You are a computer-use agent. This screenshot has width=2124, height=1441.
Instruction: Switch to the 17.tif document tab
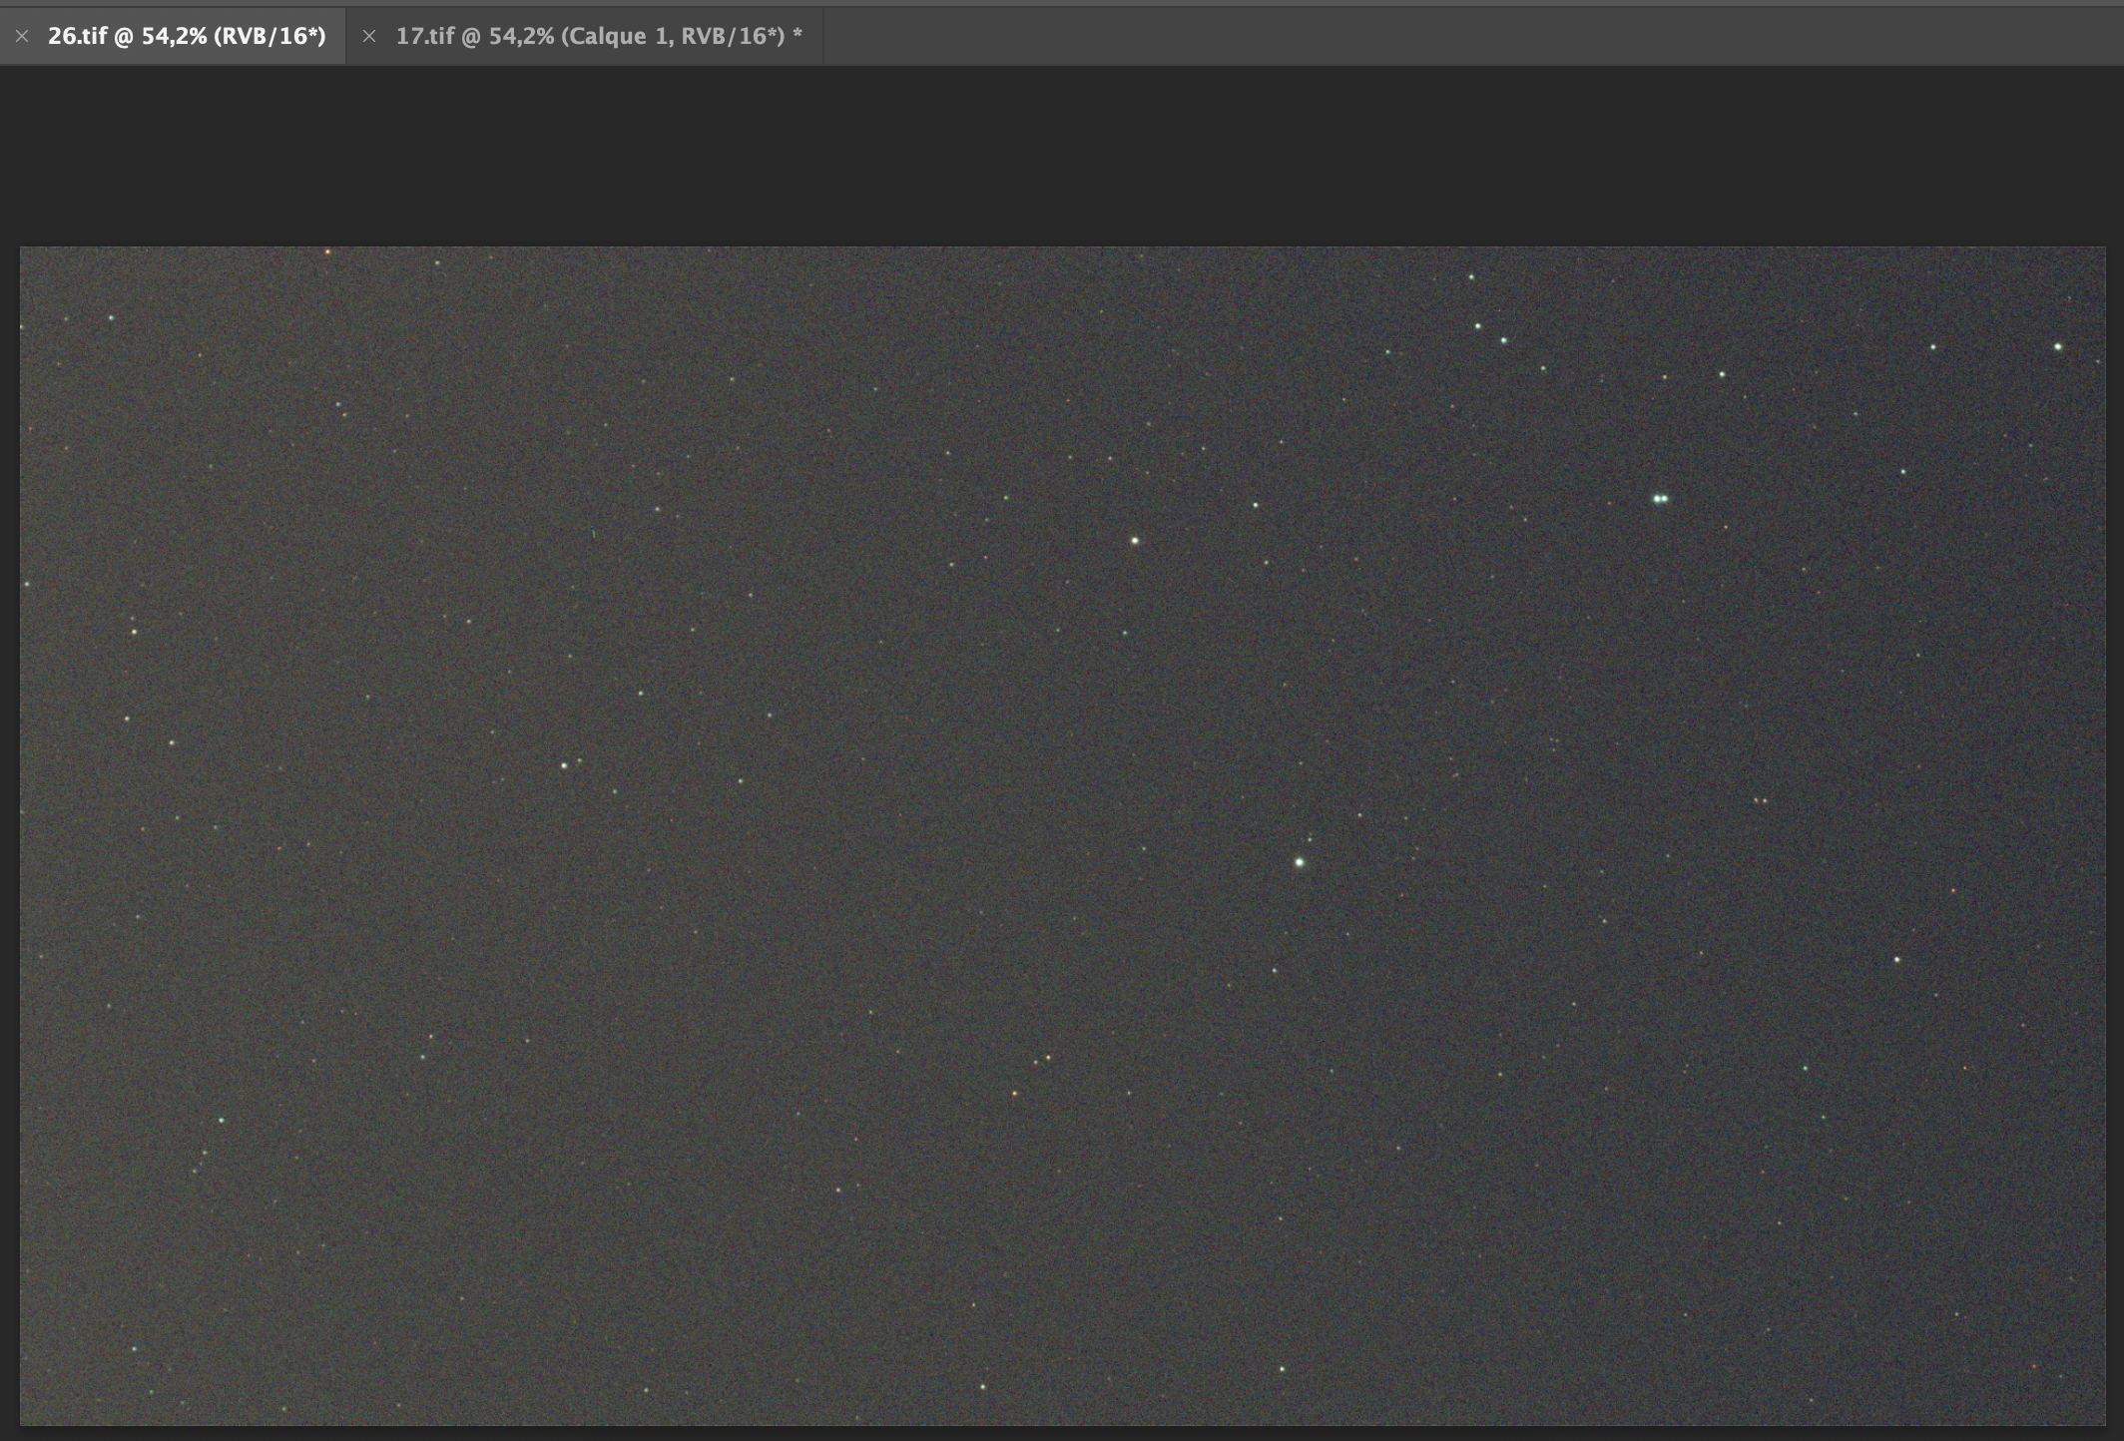[598, 36]
